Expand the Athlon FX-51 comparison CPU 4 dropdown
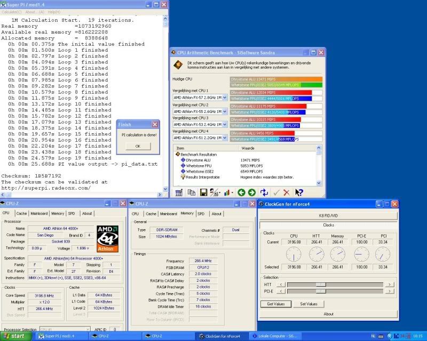This screenshot has height=341, width=427. pyautogui.click(x=225, y=138)
